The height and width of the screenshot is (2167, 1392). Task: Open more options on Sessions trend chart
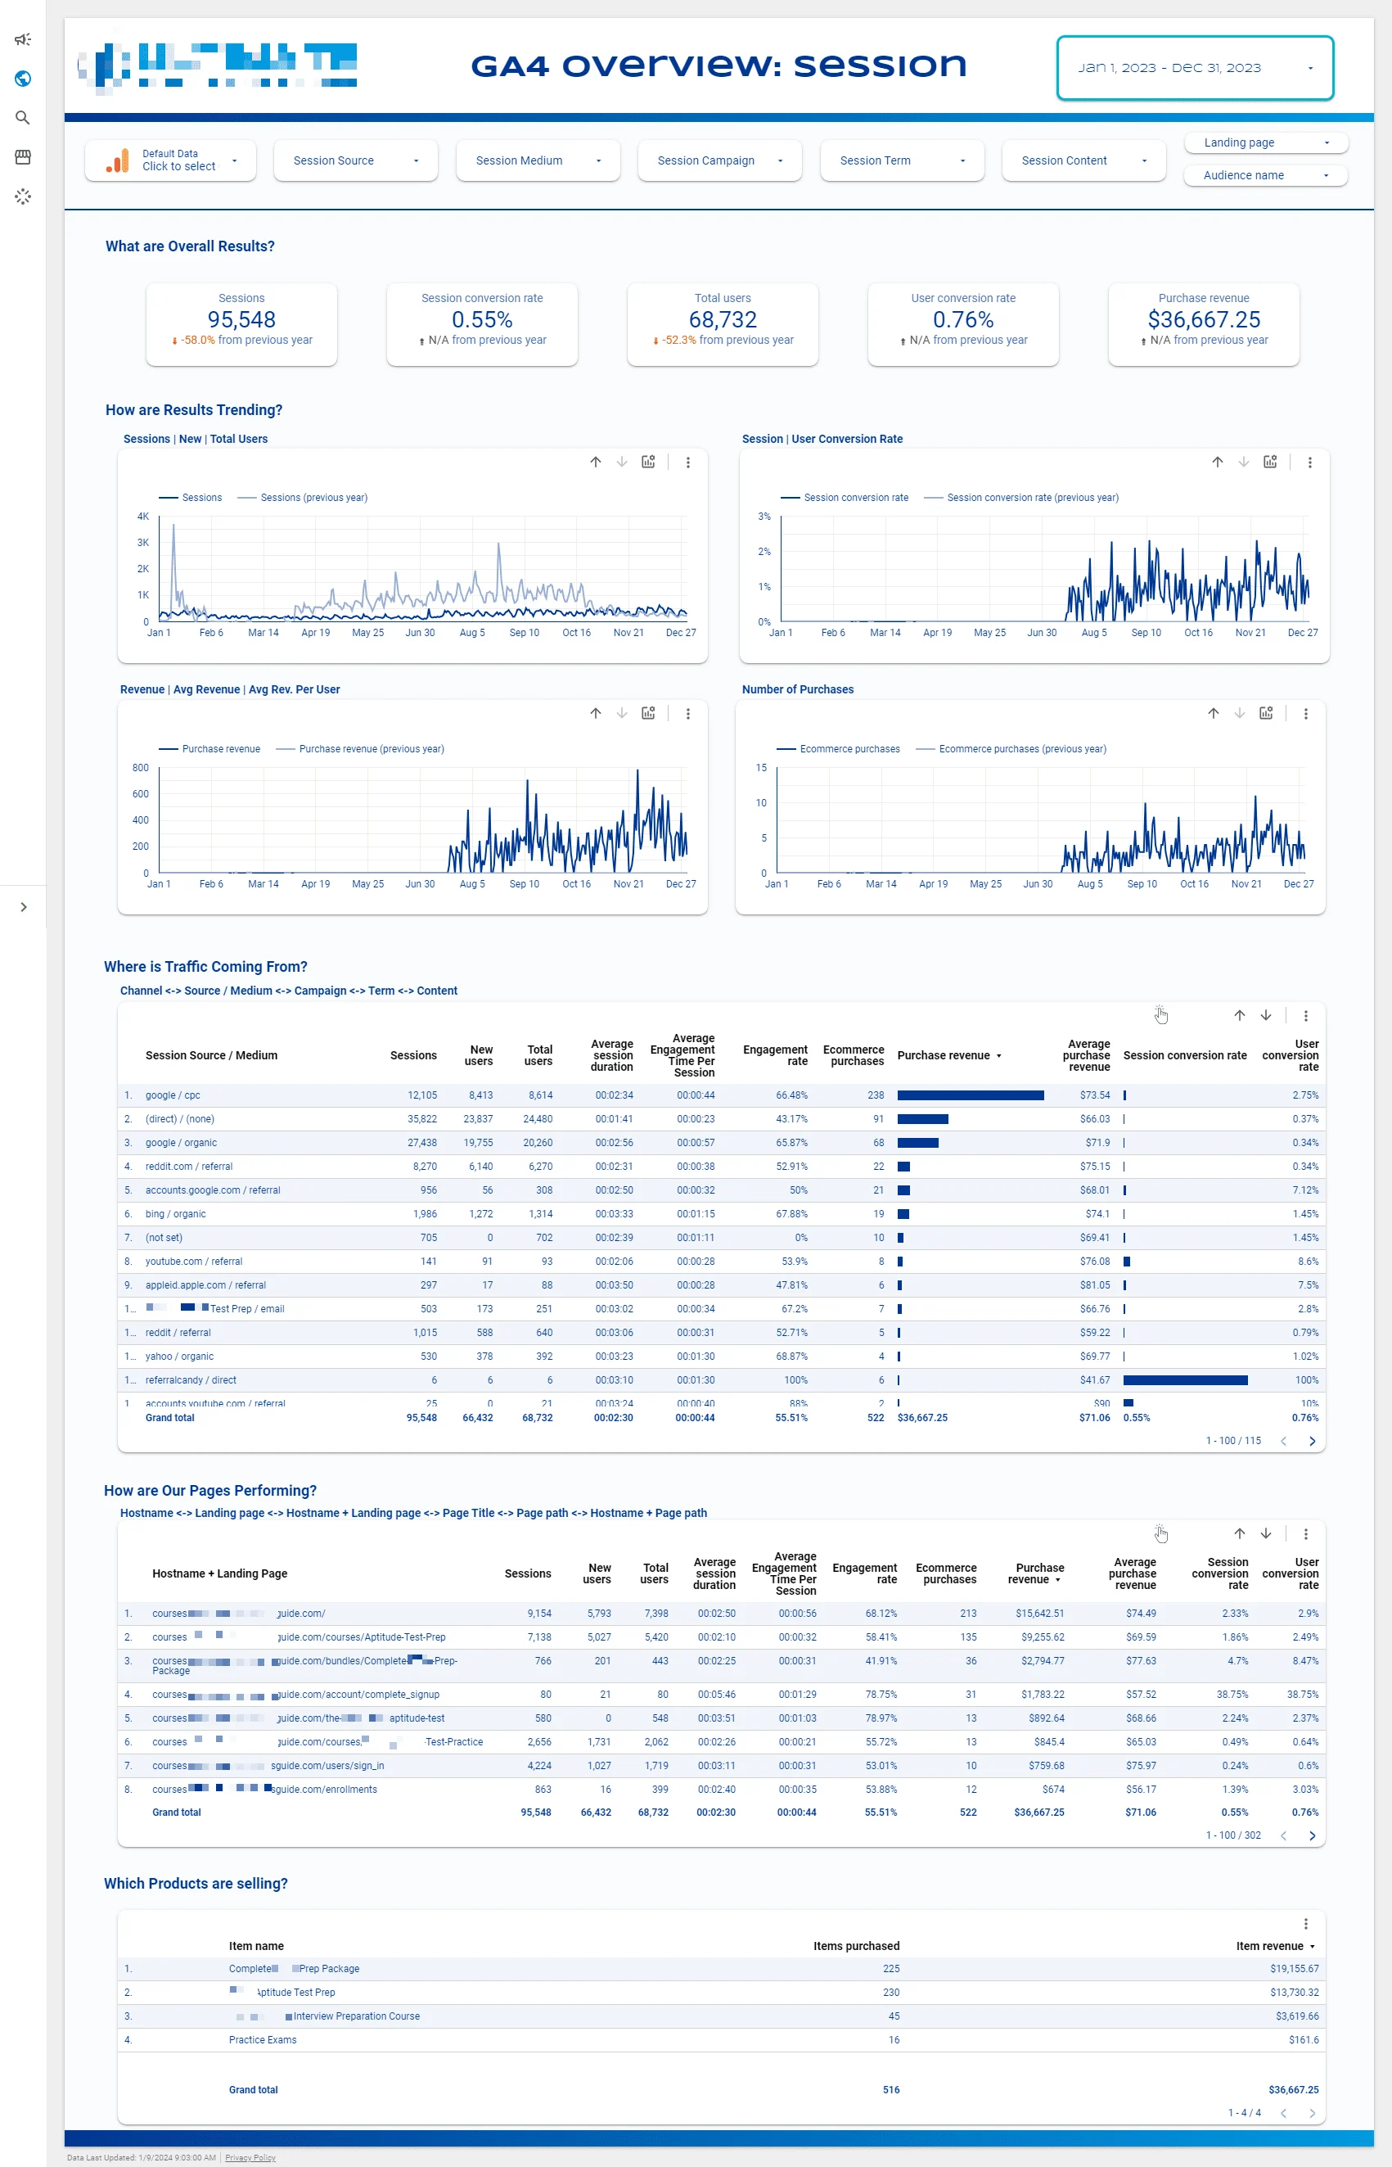point(688,462)
